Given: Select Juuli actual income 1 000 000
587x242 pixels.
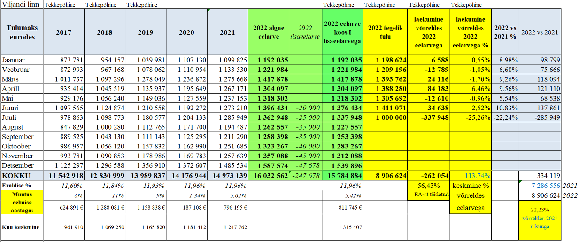Looking at the screenshot, I should tap(385, 117).
